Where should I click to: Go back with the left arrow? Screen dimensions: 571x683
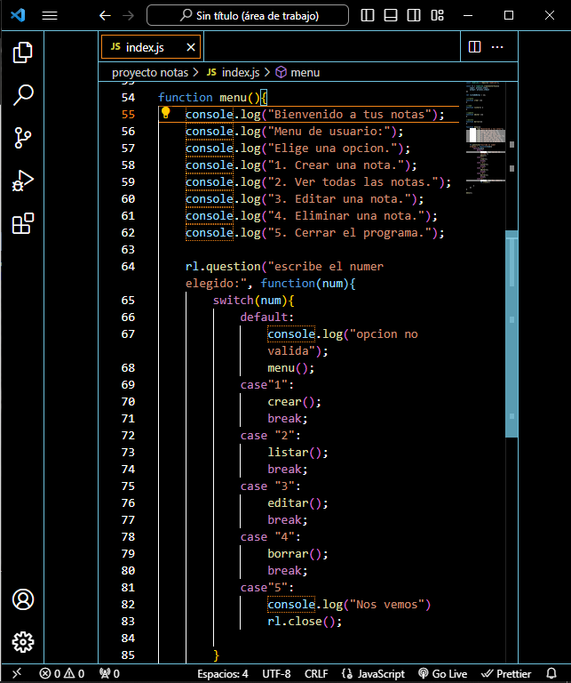tap(105, 16)
